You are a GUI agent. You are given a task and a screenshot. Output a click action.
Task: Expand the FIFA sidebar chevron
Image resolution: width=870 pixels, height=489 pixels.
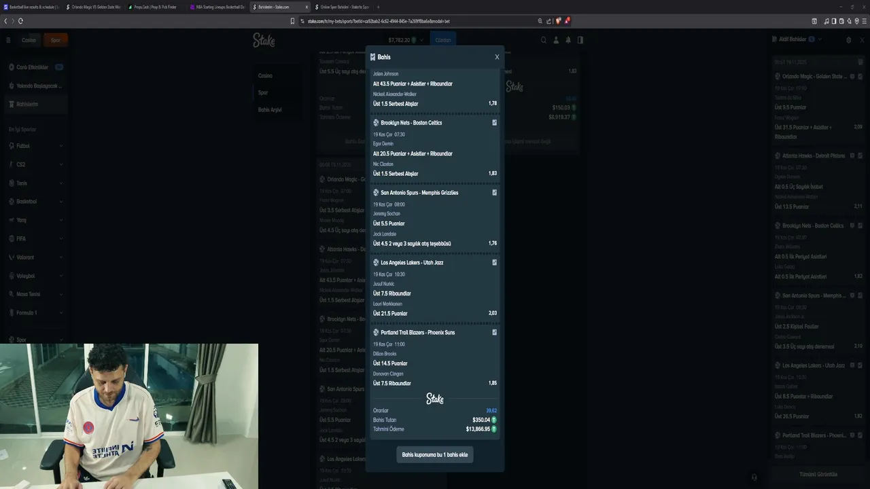pyautogui.click(x=61, y=238)
